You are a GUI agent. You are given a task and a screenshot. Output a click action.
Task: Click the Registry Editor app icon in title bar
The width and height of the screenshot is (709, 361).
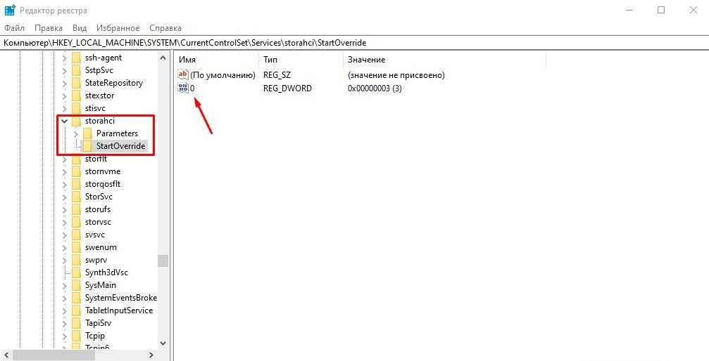point(10,11)
